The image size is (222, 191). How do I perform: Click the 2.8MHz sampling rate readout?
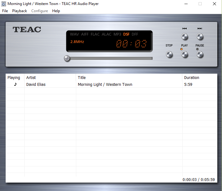coord(77,42)
